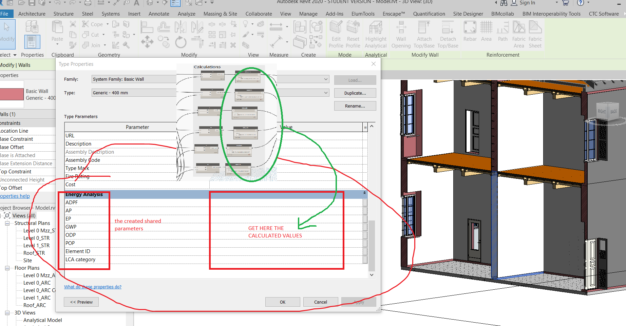Open the Family combo box dropdown

pos(326,79)
